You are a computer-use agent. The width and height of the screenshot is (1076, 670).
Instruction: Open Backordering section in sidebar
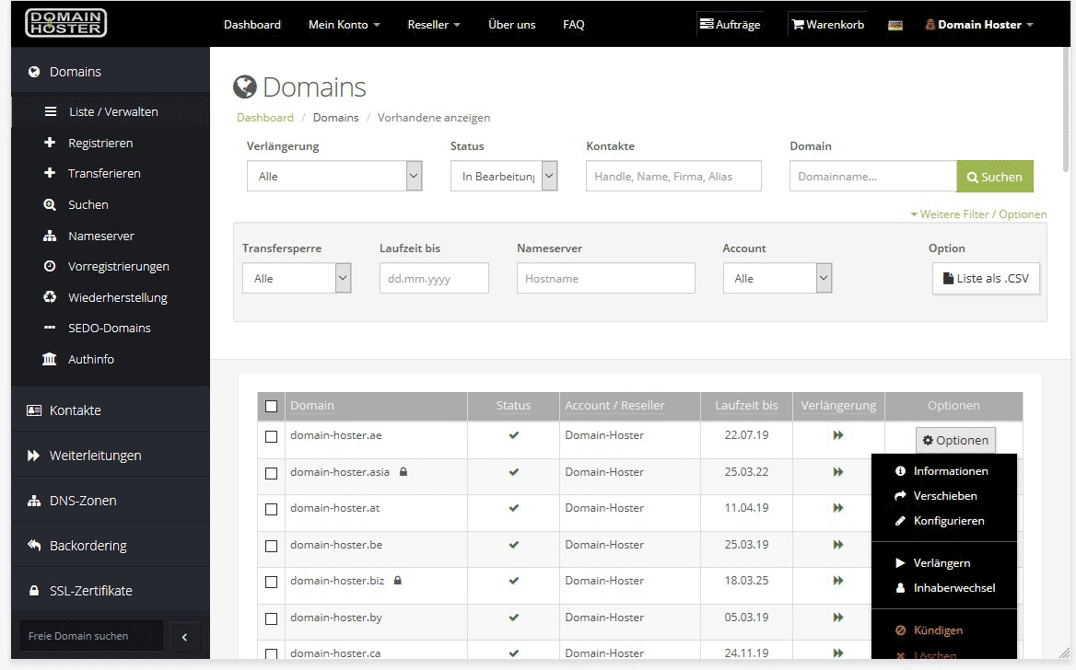point(111,545)
